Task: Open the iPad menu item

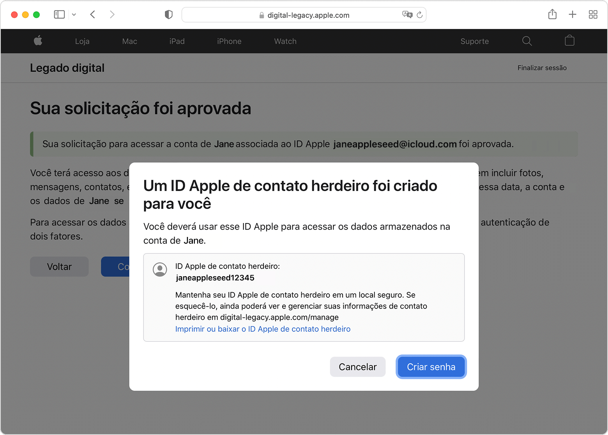Action: coord(177,41)
